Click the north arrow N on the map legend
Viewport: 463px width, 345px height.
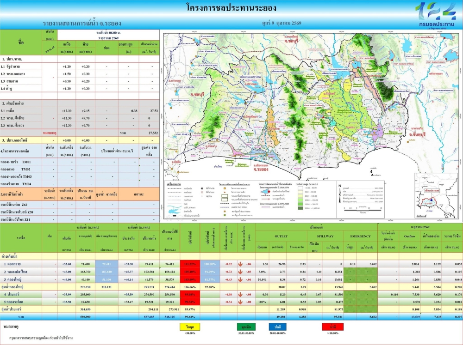coord(340,194)
